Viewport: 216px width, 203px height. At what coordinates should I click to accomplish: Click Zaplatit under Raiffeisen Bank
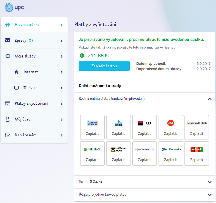[x=118, y=160]
